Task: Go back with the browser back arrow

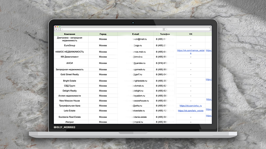Action: tap(56, 29)
